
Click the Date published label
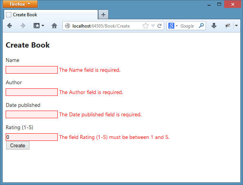tap(23, 105)
